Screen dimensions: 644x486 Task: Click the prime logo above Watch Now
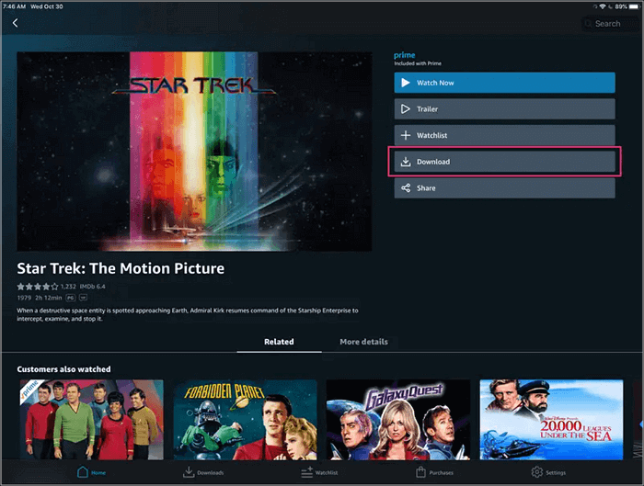tap(405, 55)
